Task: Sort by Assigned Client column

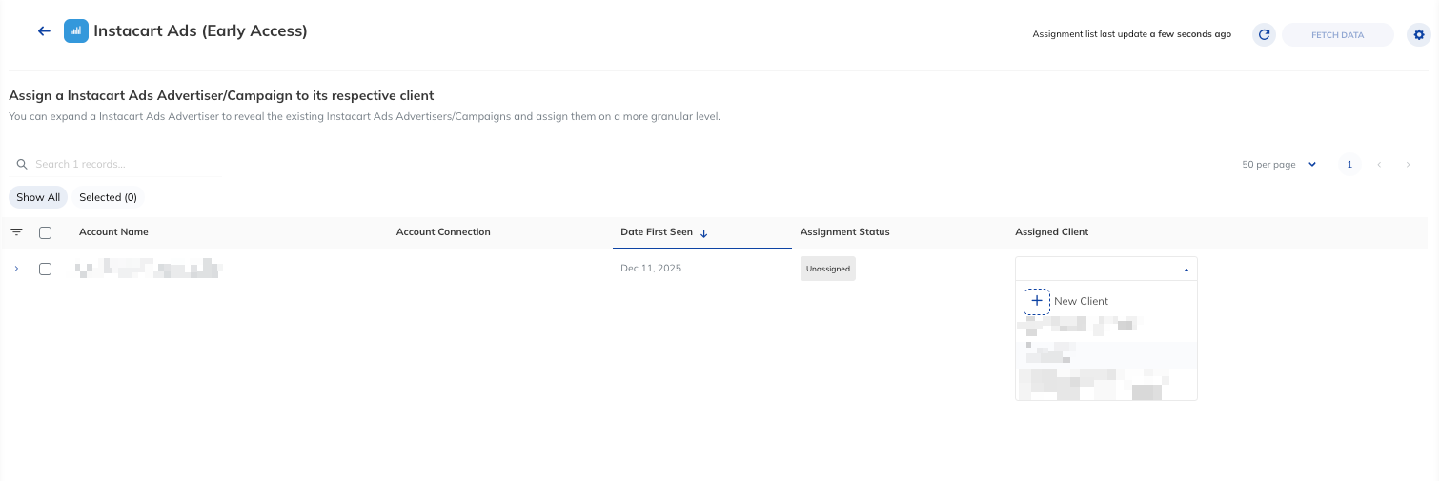Action: point(1051,232)
